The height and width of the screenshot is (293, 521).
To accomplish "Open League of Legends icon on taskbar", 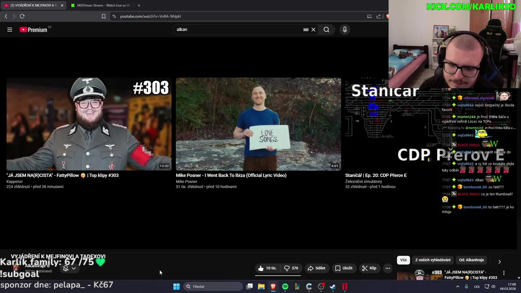I will tap(297, 286).
